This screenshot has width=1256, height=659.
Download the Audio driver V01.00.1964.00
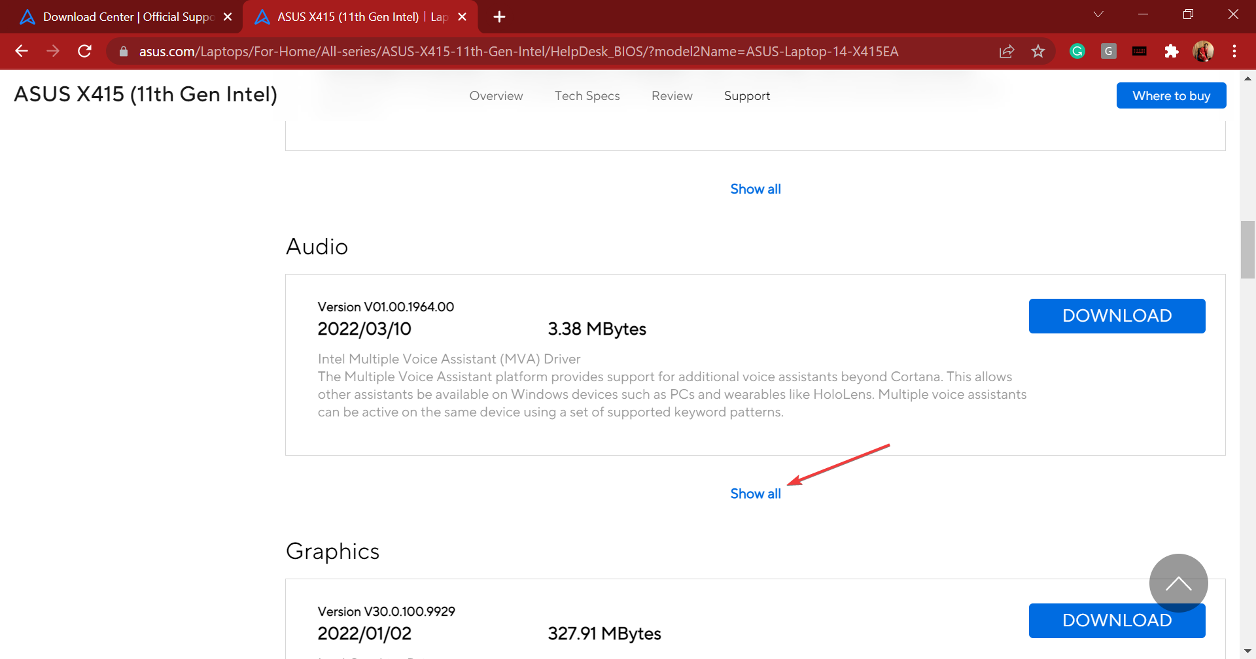(1117, 316)
